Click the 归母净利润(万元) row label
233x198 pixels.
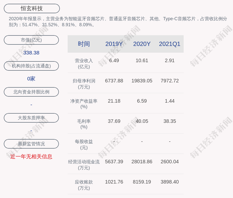[84, 84]
